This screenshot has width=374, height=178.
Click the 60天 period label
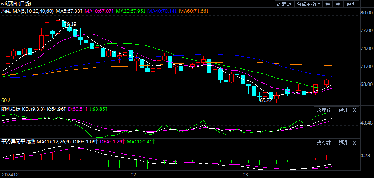(7, 100)
